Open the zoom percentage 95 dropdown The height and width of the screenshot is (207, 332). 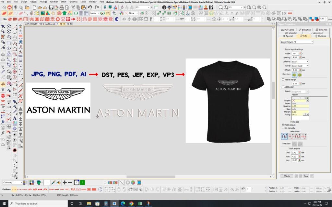[x=236, y=7]
